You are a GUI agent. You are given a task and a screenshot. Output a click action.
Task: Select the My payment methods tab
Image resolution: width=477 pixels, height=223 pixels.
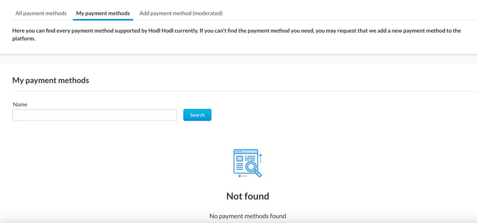103,13
